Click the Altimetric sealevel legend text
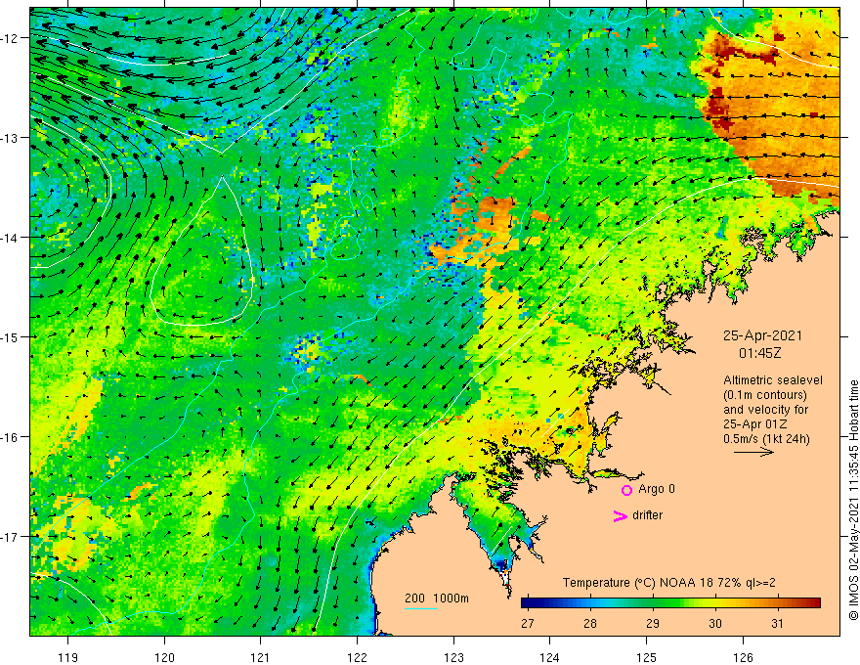The image size is (860, 665). [x=773, y=380]
